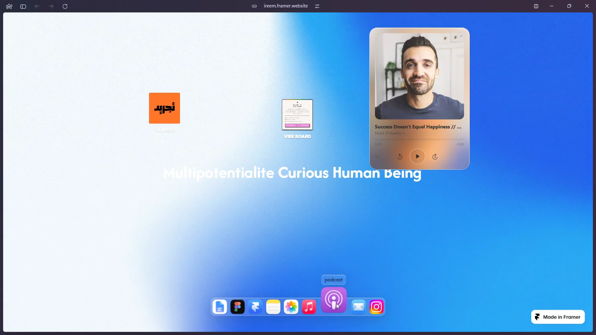Restore down the browser window
596x335 pixels.
click(x=569, y=6)
